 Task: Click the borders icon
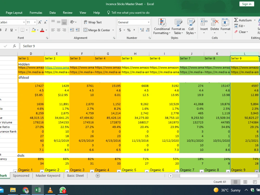pyautogui.click(x=22, y=30)
